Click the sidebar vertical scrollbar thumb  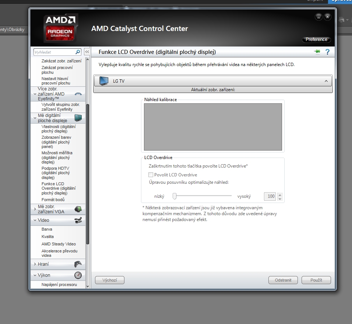[x=88, y=174]
